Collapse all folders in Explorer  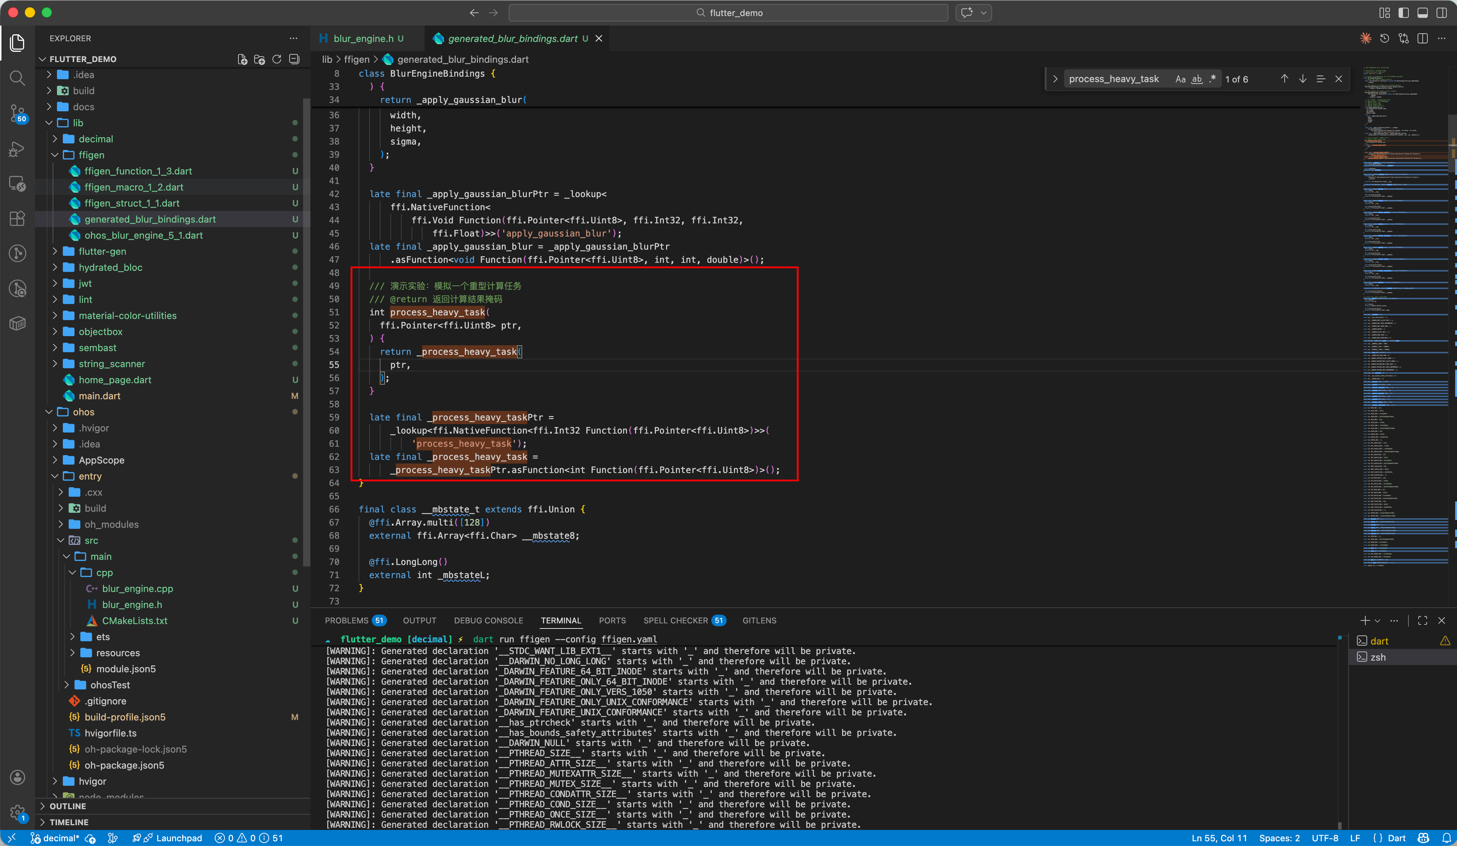click(294, 59)
